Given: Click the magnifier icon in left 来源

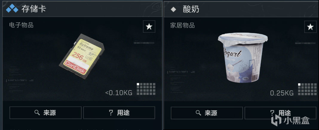Looking at the screenshot, I should click(x=37, y=112).
